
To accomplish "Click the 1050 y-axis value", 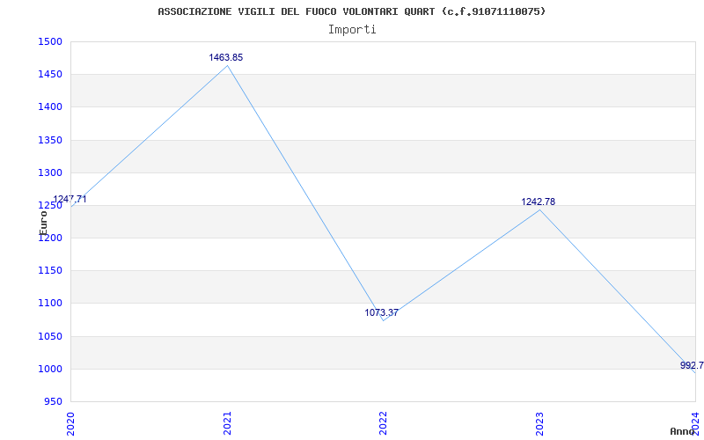I will click(x=49, y=336).
